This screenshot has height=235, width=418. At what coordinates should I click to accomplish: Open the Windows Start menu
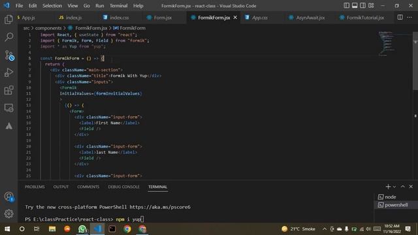[x=7, y=229]
